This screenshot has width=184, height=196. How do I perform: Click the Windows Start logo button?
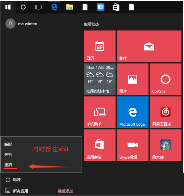pos(8,7)
